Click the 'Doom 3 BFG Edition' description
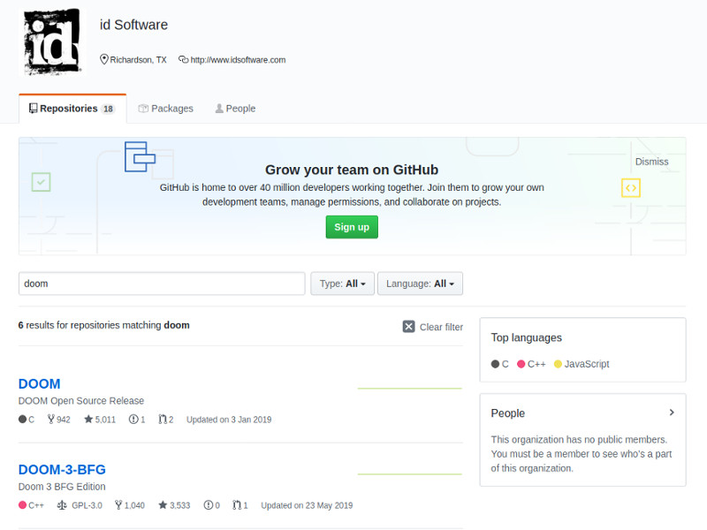This screenshot has width=707, height=530. click(x=62, y=487)
